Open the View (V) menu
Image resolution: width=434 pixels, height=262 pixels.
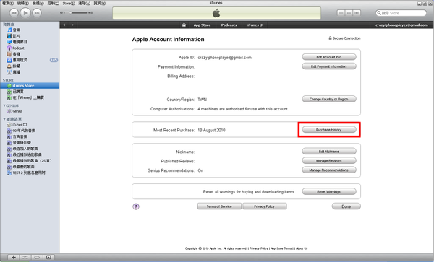point(38,4)
